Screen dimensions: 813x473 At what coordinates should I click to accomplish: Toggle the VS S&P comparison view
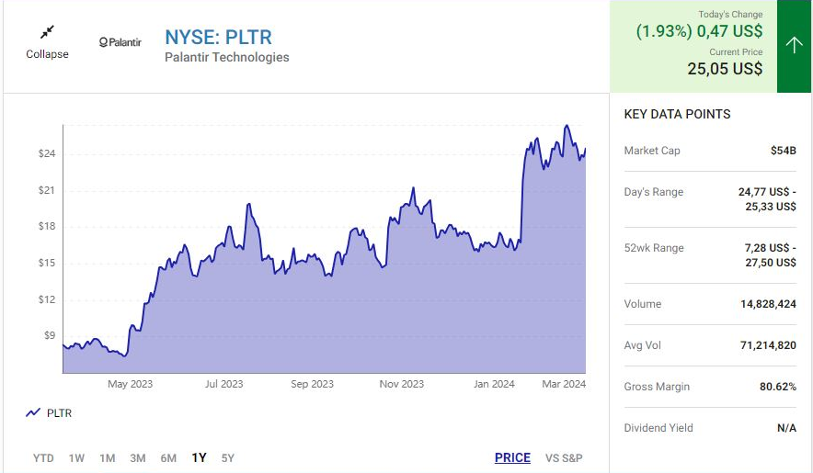pyautogui.click(x=564, y=458)
